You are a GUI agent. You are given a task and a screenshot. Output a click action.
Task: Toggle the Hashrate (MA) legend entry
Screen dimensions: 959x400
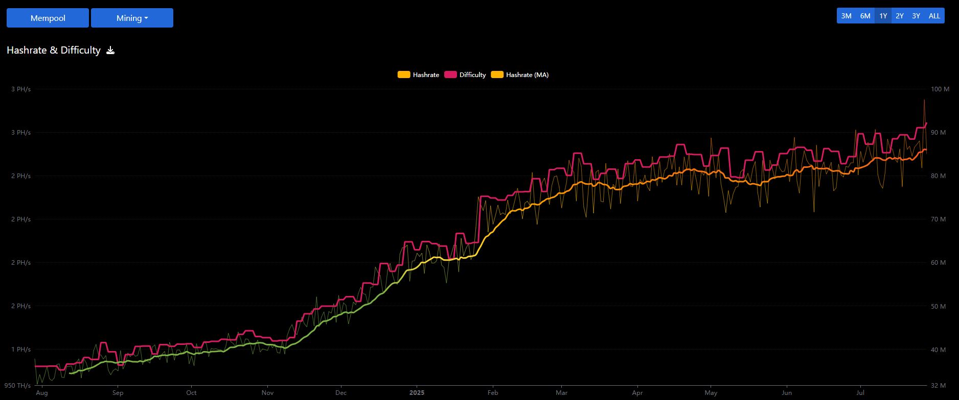coord(527,75)
